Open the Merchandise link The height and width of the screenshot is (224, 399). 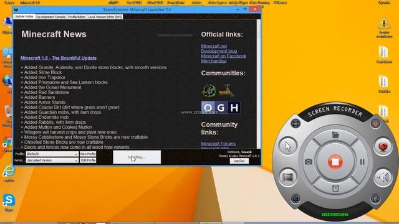click(213, 61)
